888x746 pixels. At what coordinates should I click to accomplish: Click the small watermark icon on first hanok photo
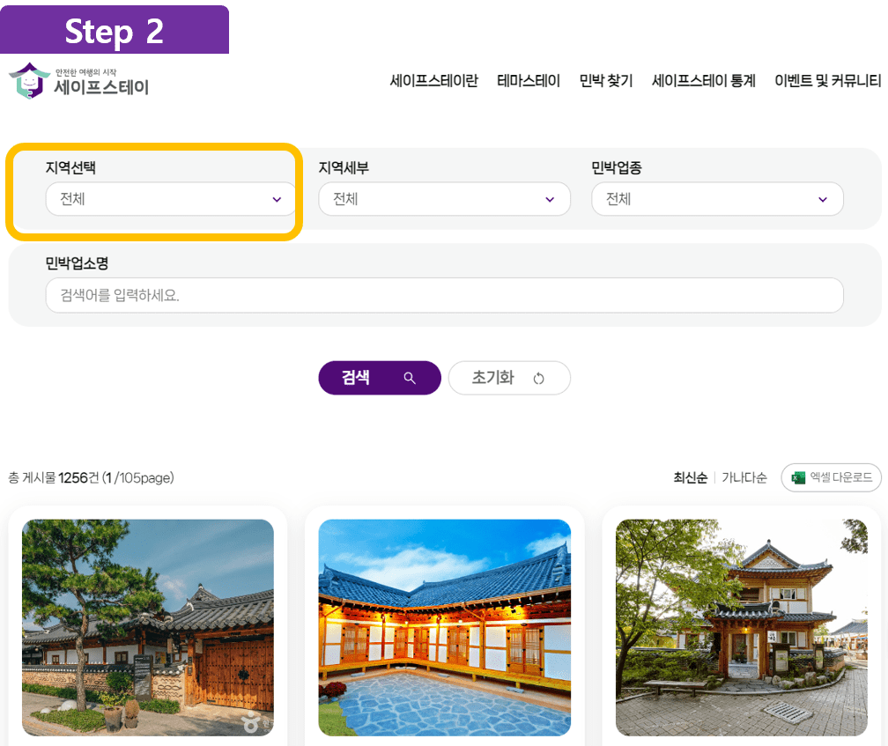point(248,721)
